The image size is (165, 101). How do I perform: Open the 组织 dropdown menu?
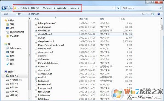tap(7, 14)
